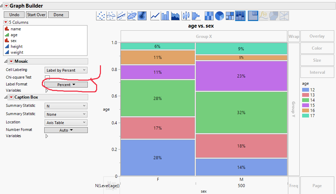Click the Interval drop zone
Screen dimensions: 336x194
[x=317, y=72]
